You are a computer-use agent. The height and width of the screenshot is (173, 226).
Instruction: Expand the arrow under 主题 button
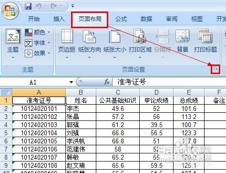pos(13,57)
